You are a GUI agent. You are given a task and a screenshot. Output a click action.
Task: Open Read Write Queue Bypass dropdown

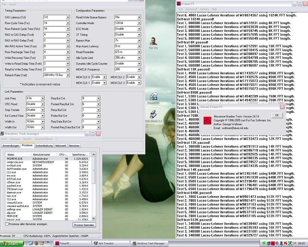(x=139, y=17)
